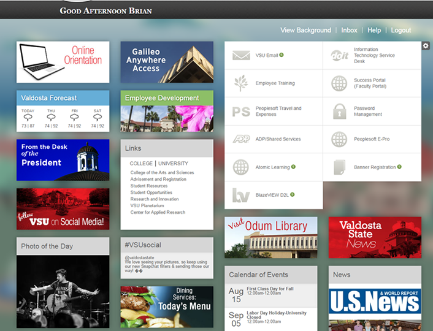Open the Banner Registration document icon
Screen dimensions: 433x331
pyautogui.click(x=339, y=167)
